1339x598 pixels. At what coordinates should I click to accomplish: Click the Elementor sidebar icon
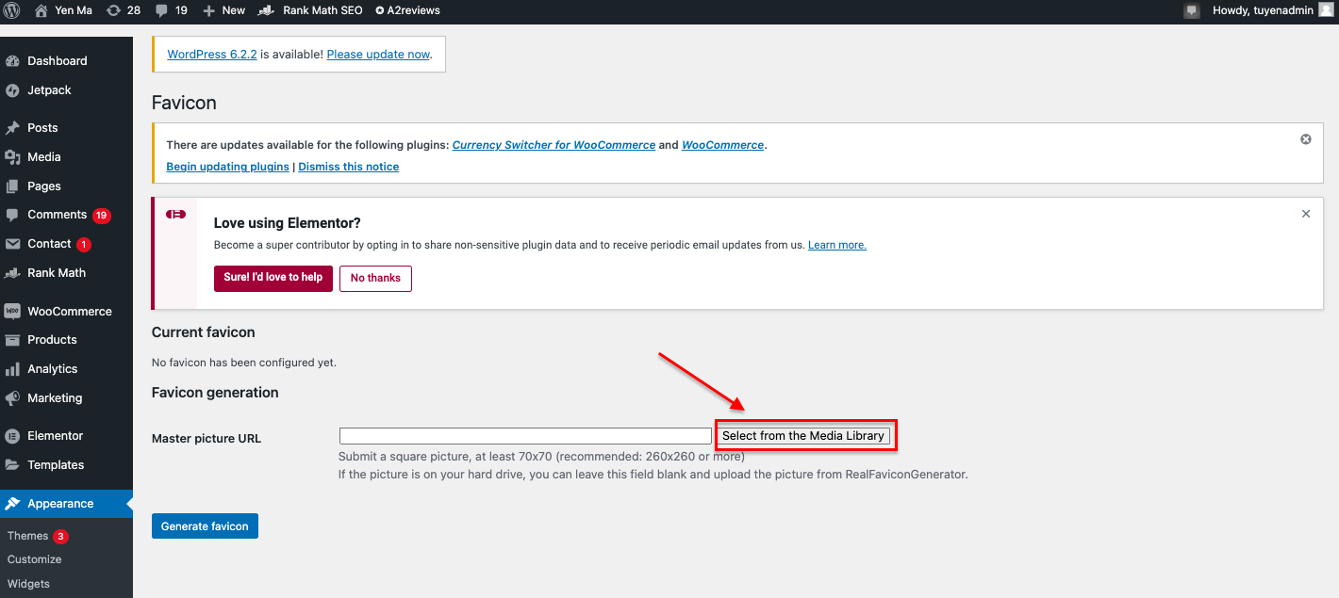point(12,436)
